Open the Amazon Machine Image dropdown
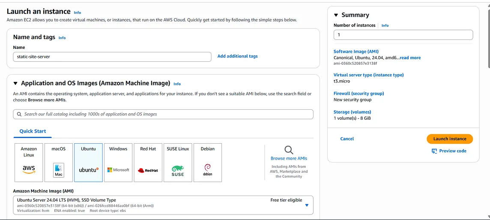The image size is (490, 220). (x=307, y=205)
